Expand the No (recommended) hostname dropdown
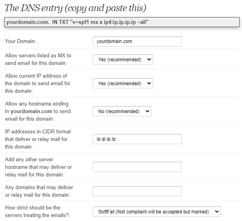Image resolution: width=242 pixels, height=221 pixels. pyautogui.click(x=122, y=111)
